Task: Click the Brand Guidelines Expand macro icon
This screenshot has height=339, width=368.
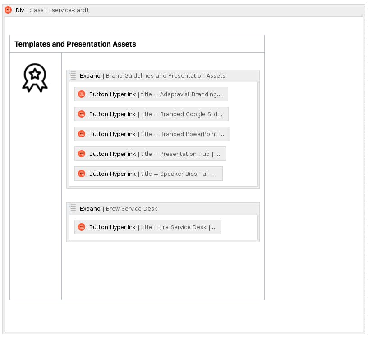Action: pos(73,75)
